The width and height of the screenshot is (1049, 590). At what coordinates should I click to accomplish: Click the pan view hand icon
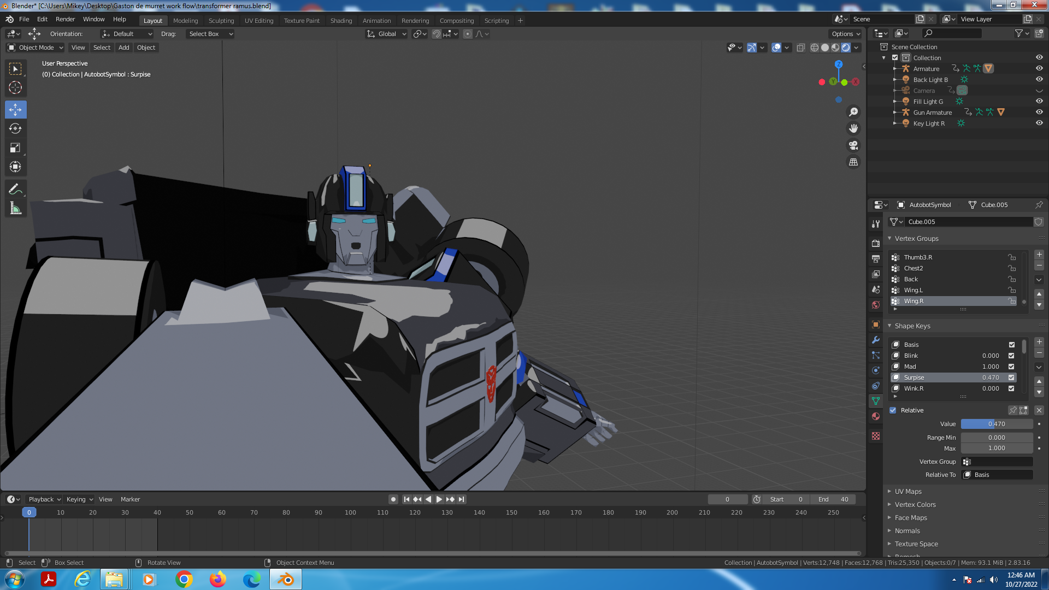click(x=853, y=128)
